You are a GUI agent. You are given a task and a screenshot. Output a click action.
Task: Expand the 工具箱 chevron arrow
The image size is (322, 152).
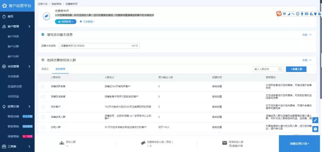click(x=29, y=146)
